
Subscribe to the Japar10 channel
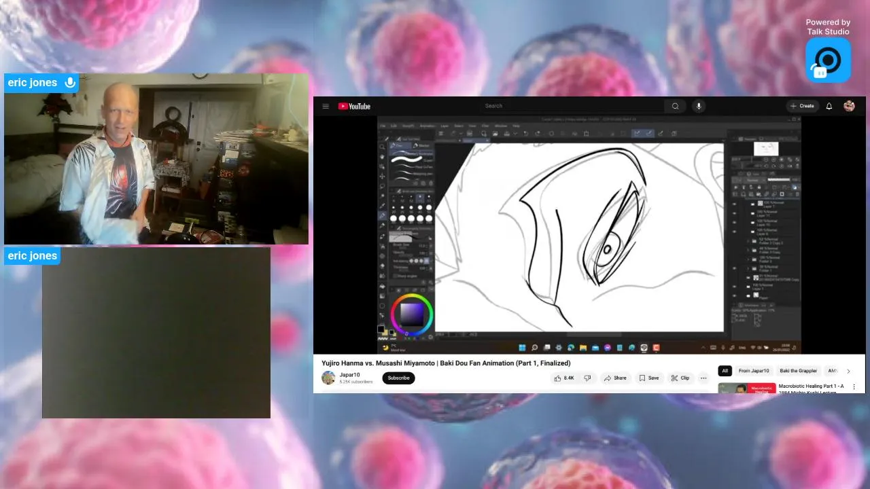tap(398, 378)
